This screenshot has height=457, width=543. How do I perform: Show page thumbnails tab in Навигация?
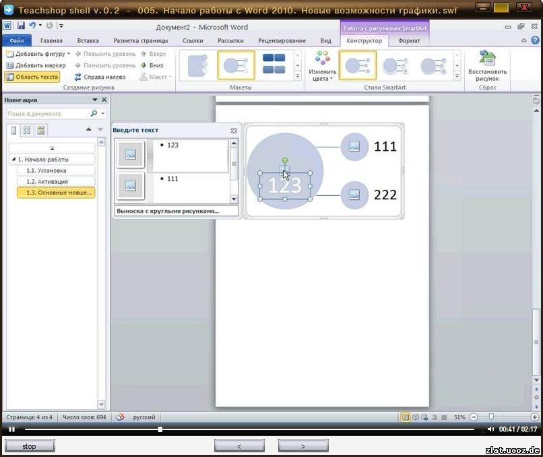[27, 130]
